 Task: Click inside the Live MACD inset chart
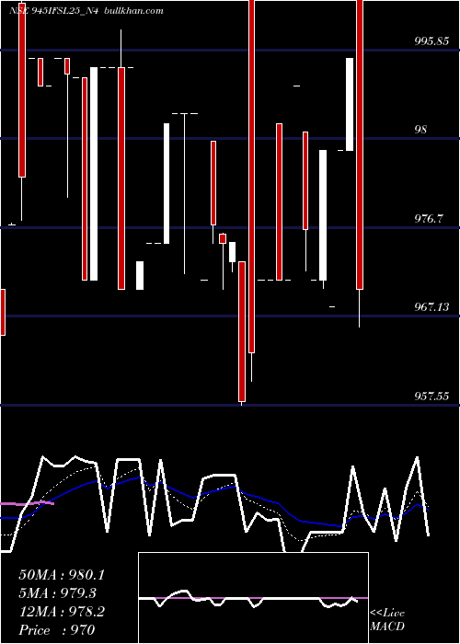pos(253,598)
